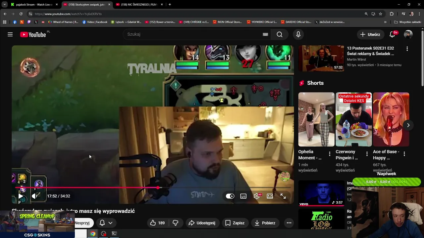Click the Chrome taskbar icon
The height and width of the screenshot is (238, 424).
(x=93, y=234)
